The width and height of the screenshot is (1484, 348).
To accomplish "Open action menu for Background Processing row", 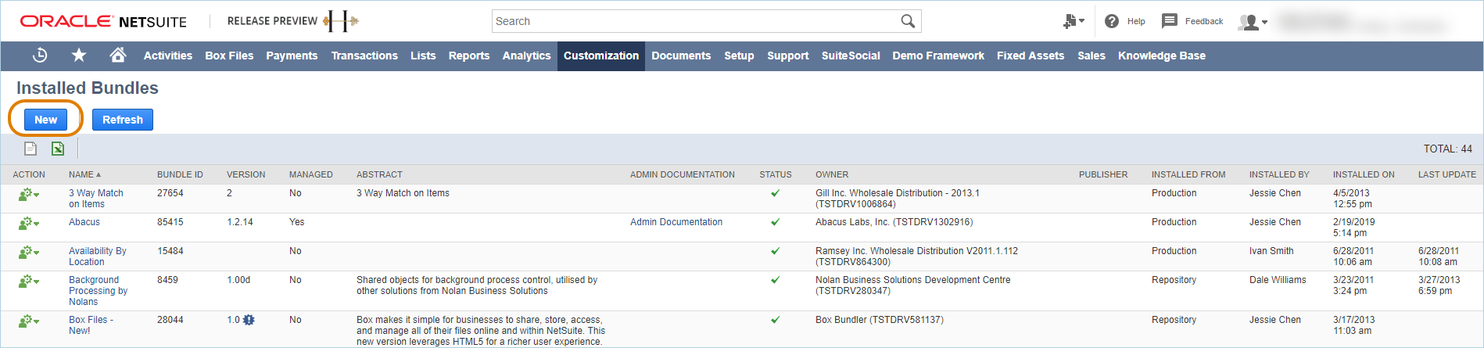I will [29, 281].
